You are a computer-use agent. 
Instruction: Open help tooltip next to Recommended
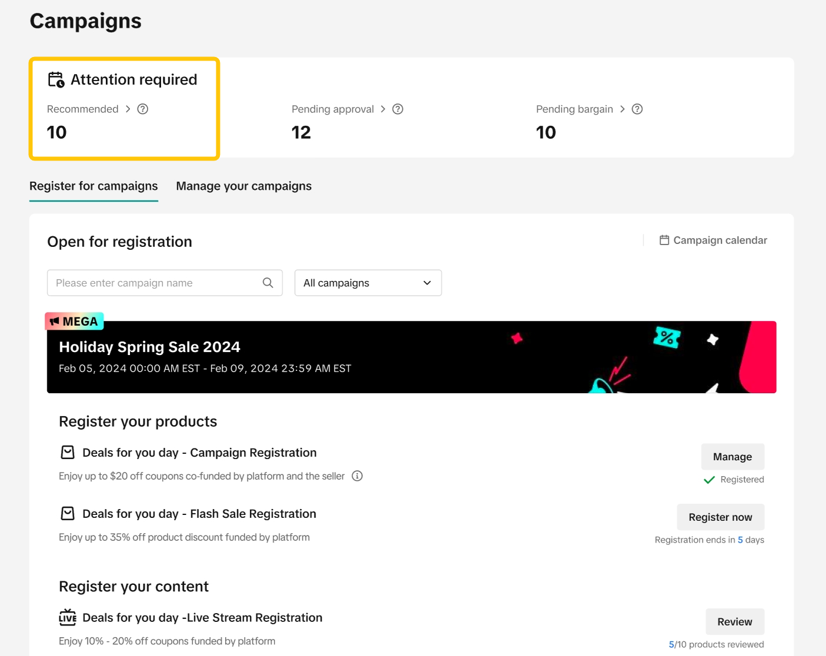tap(143, 109)
